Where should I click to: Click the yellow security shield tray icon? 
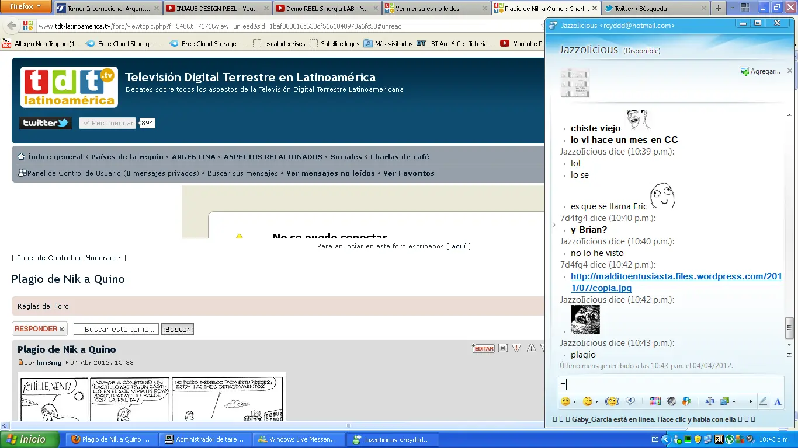[x=698, y=439]
